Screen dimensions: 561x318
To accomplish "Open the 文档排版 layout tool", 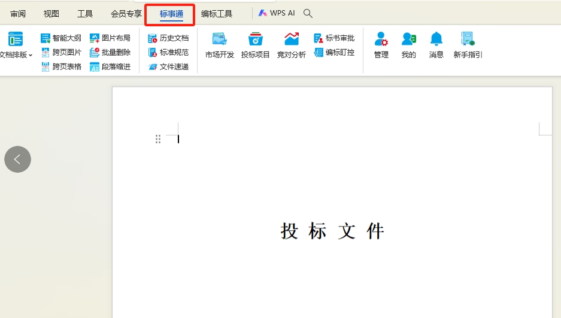I will point(15,45).
